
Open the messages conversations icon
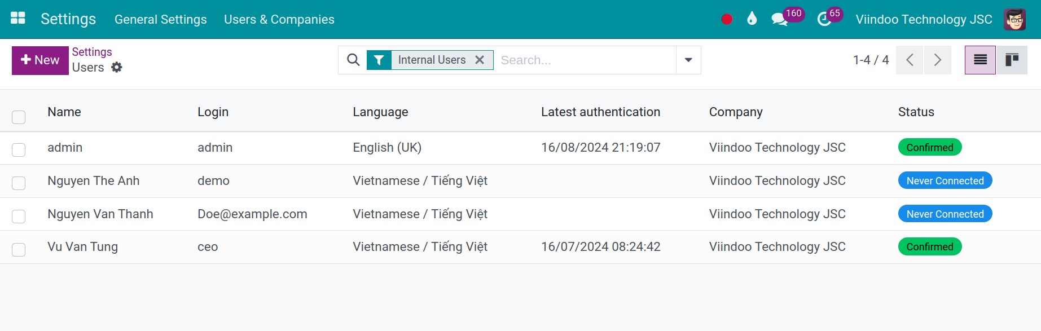tap(779, 19)
